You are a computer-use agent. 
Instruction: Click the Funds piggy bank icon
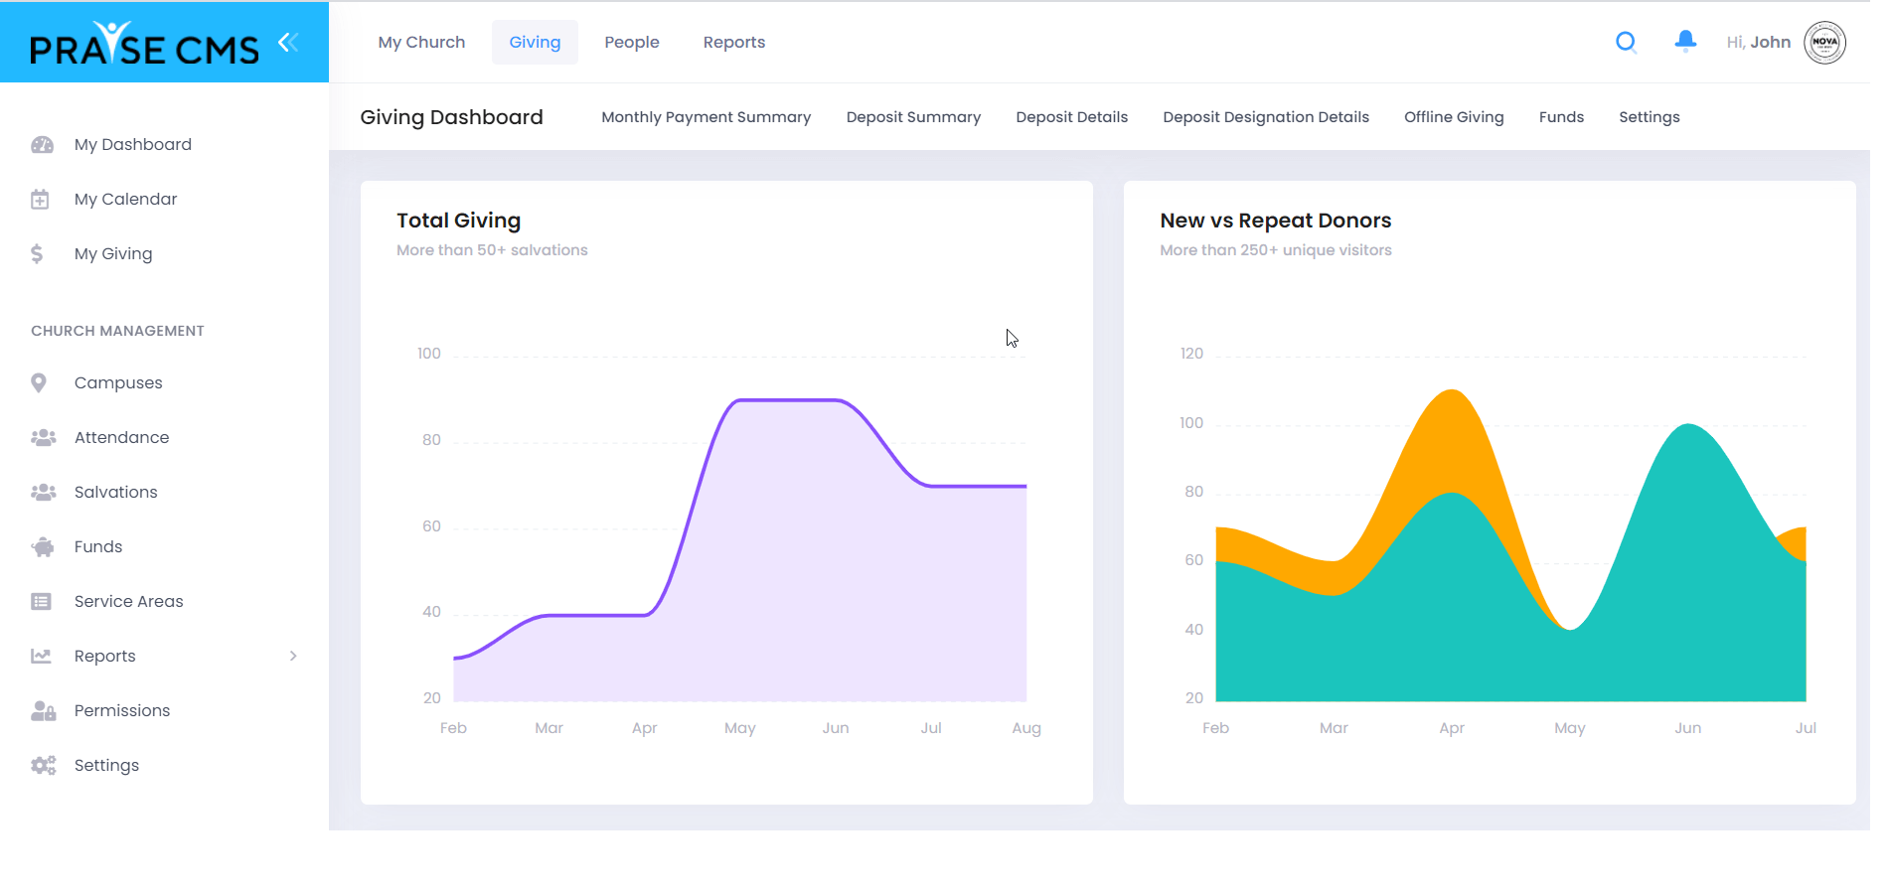[x=43, y=547]
